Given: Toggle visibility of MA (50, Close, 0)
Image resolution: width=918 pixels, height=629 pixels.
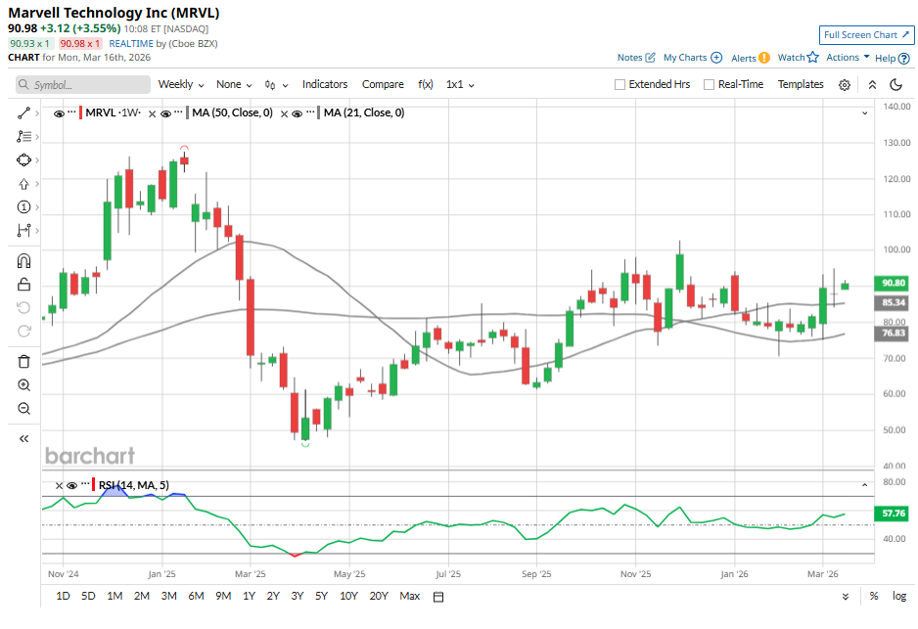Looking at the screenshot, I should click(x=165, y=113).
